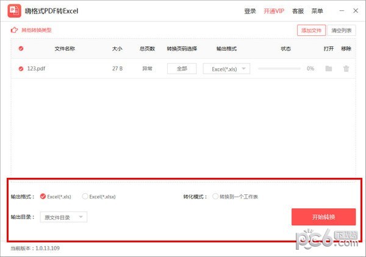Click the 全部 page selection button
This screenshot has width=366, height=257.
(182, 69)
